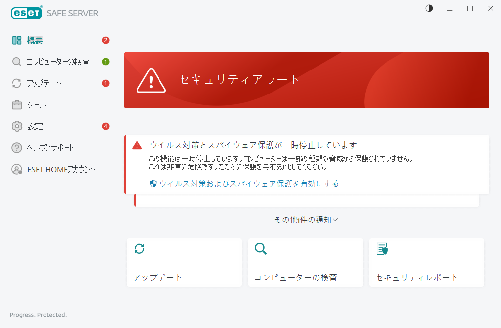Open help via question mark icon

16,147
